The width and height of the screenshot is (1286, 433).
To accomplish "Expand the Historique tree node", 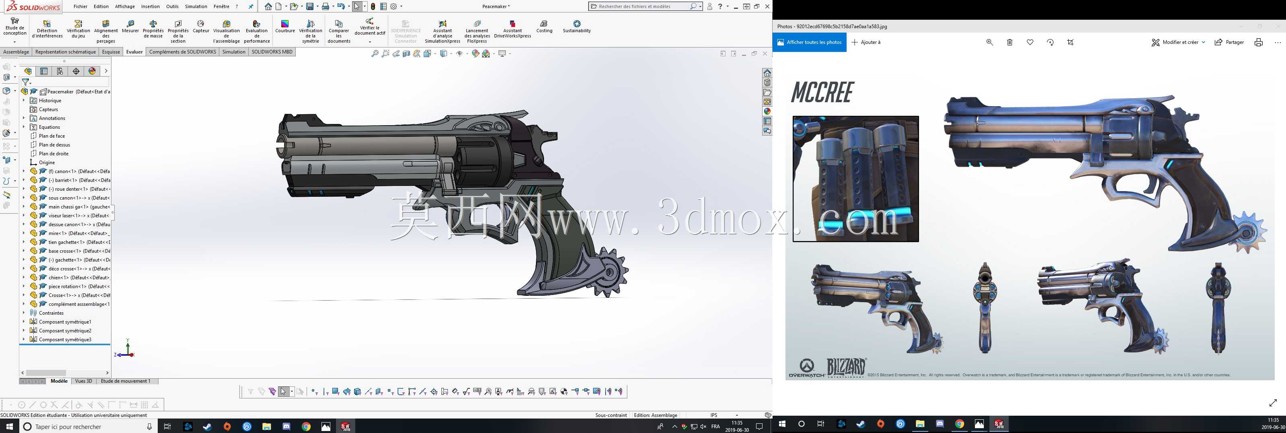I will [23, 100].
